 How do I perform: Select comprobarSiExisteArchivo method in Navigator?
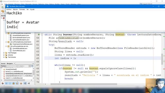(x=19, y=76)
